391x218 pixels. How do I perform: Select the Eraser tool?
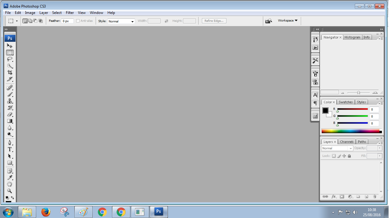tap(10, 114)
